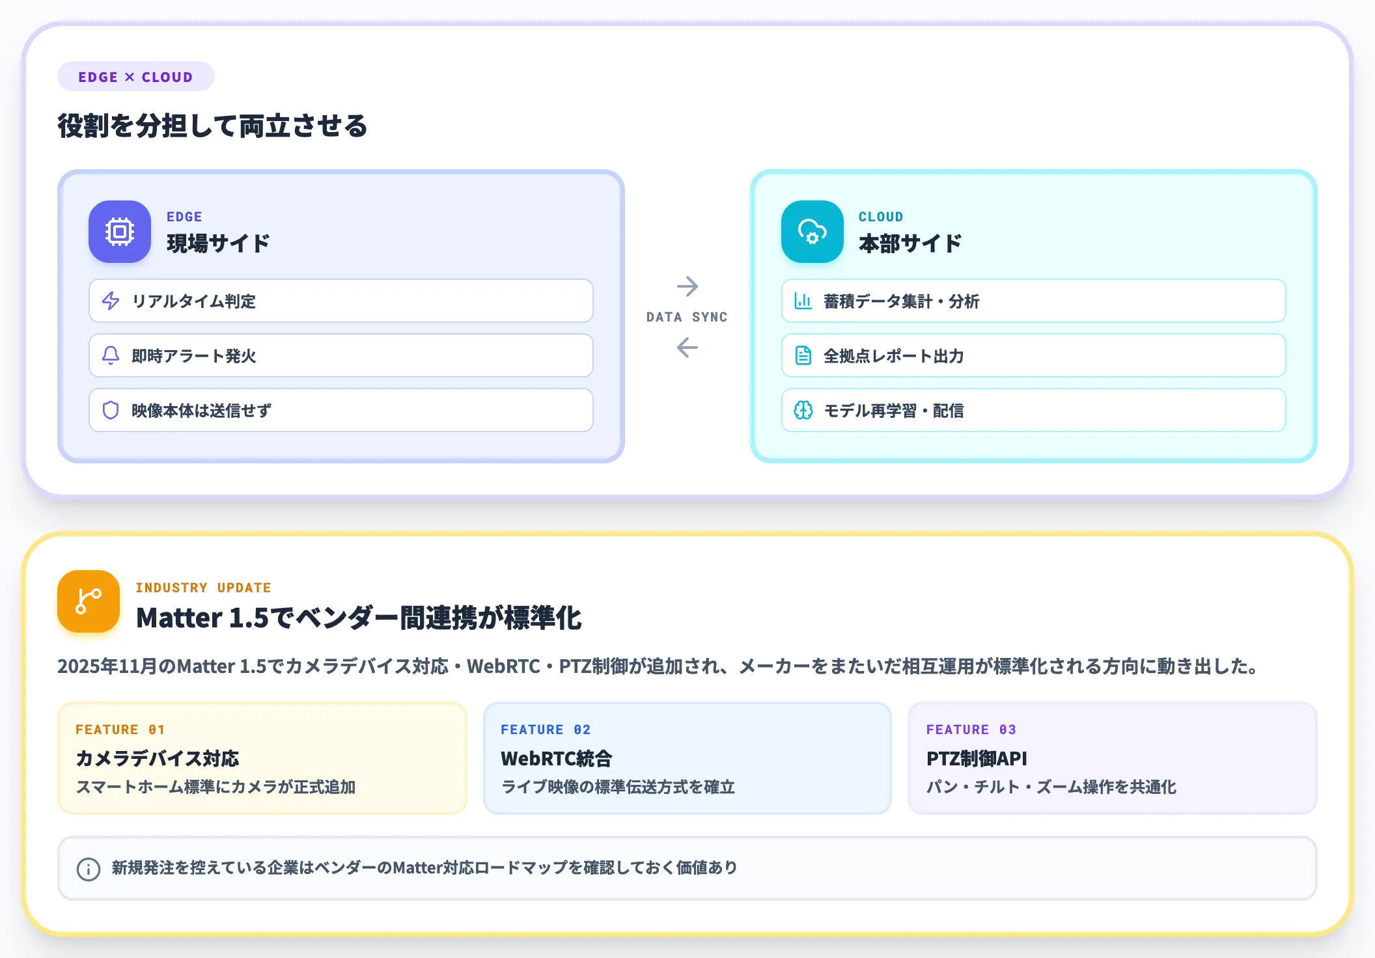This screenshot has height=958, width=1375.
Task: Click the document icon beside 全拠点レポート出力
Action: point(803,355)
